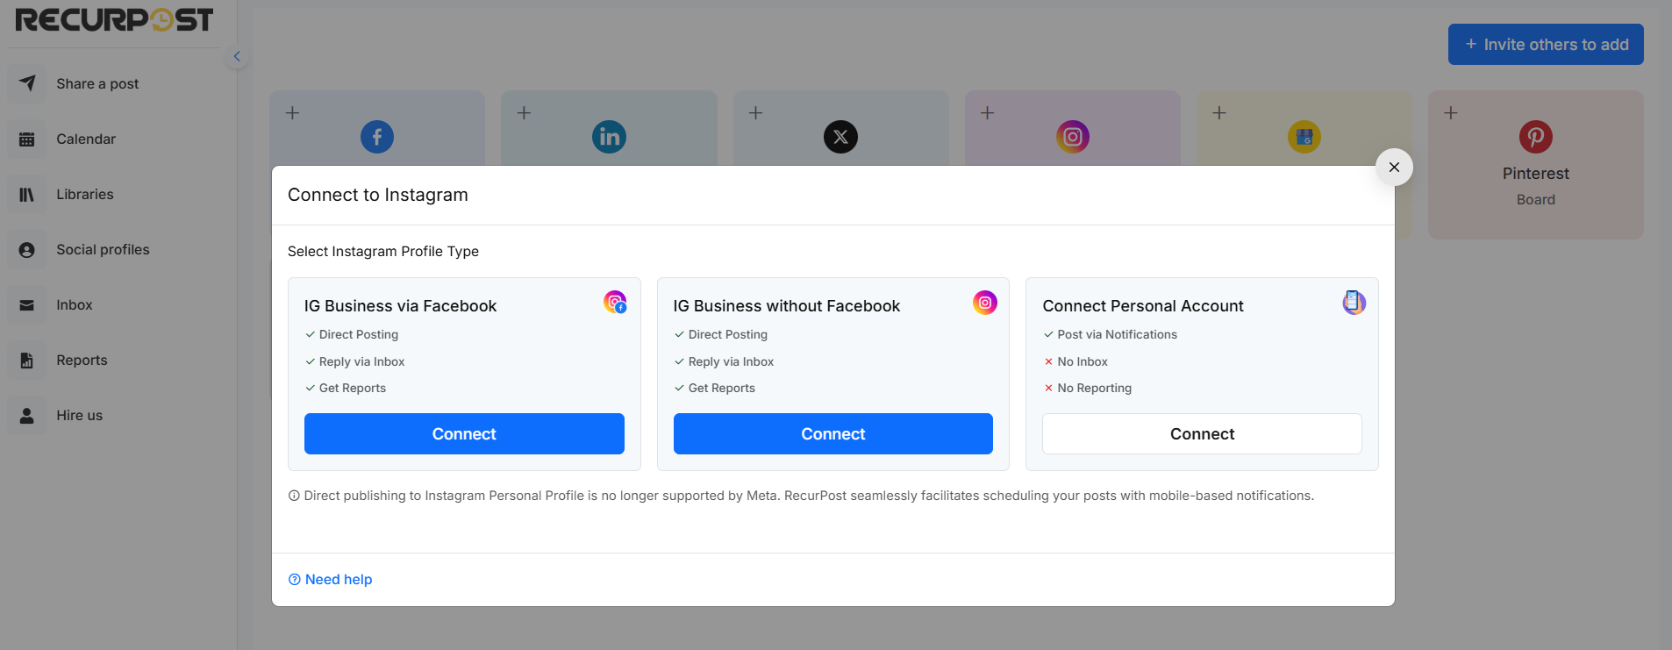Connect IG Business via Facebook
The width and height of the screenshot is (1672, 650).
tap(464, 433)
